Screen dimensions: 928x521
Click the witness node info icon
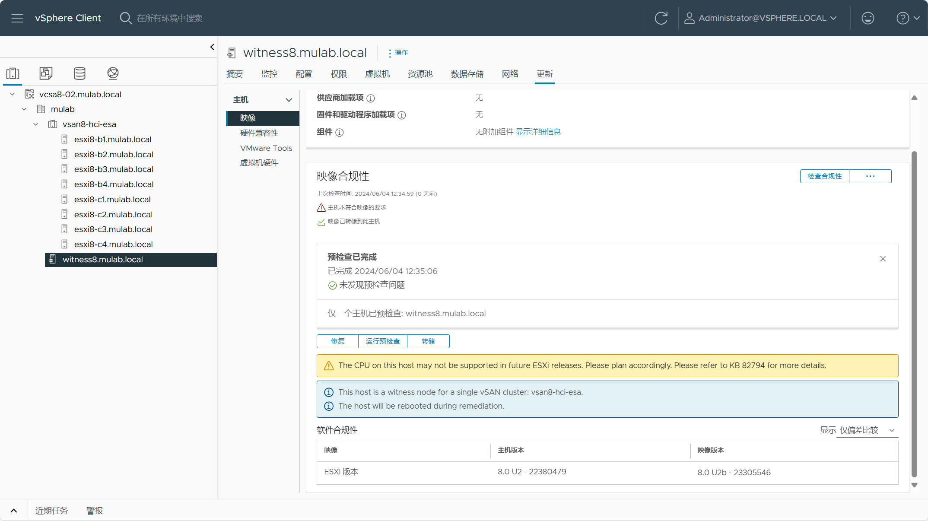(x=329, y=392)
